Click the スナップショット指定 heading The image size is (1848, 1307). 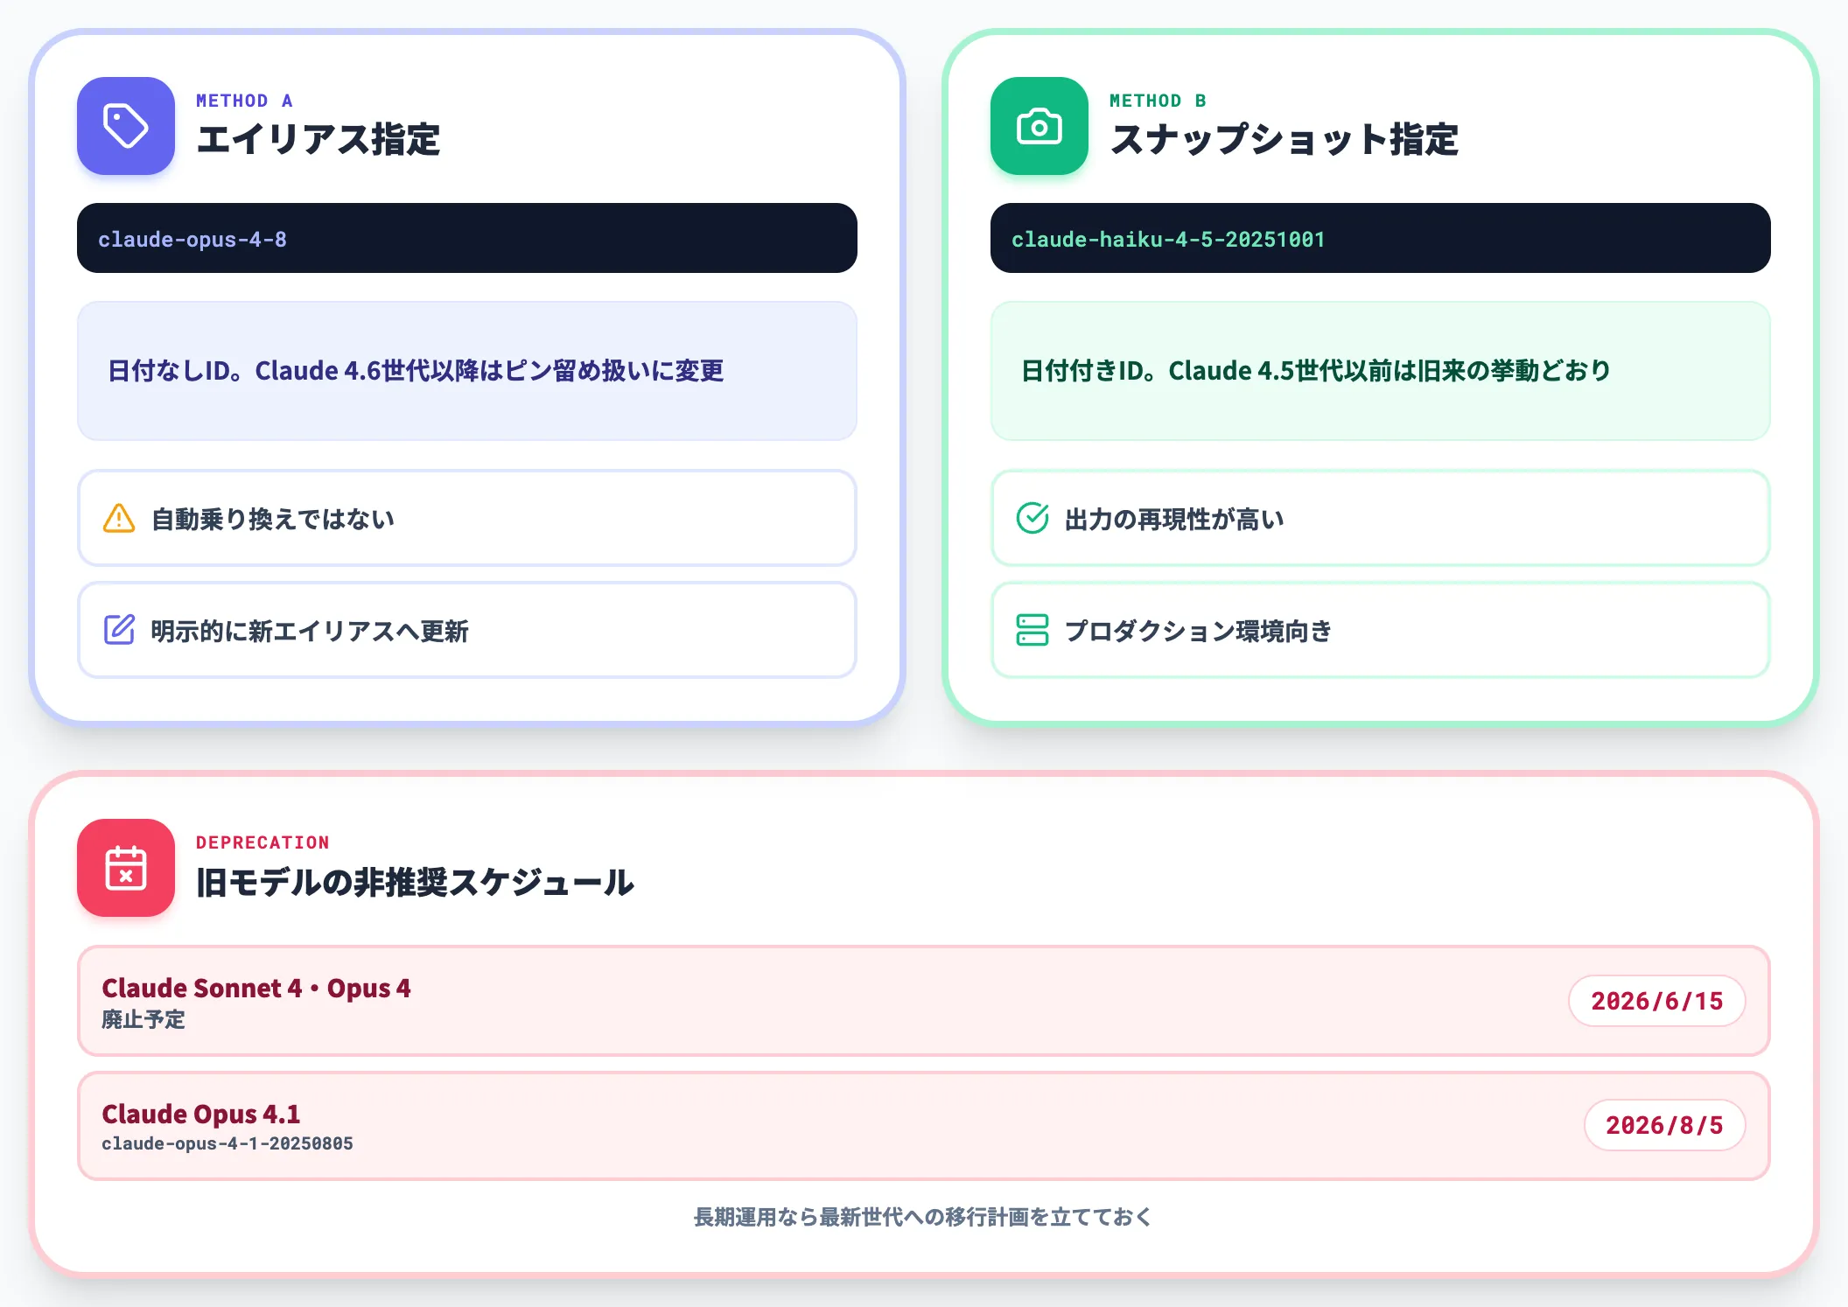(1284, 140)
